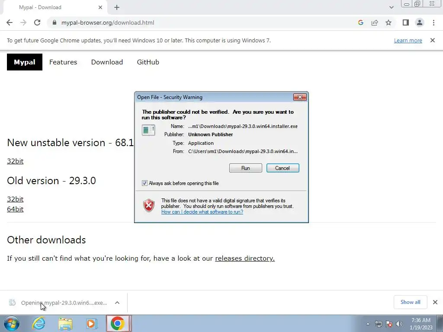Bookmark this page with star icon
443x332 pixels.
(x=388, y=22)
